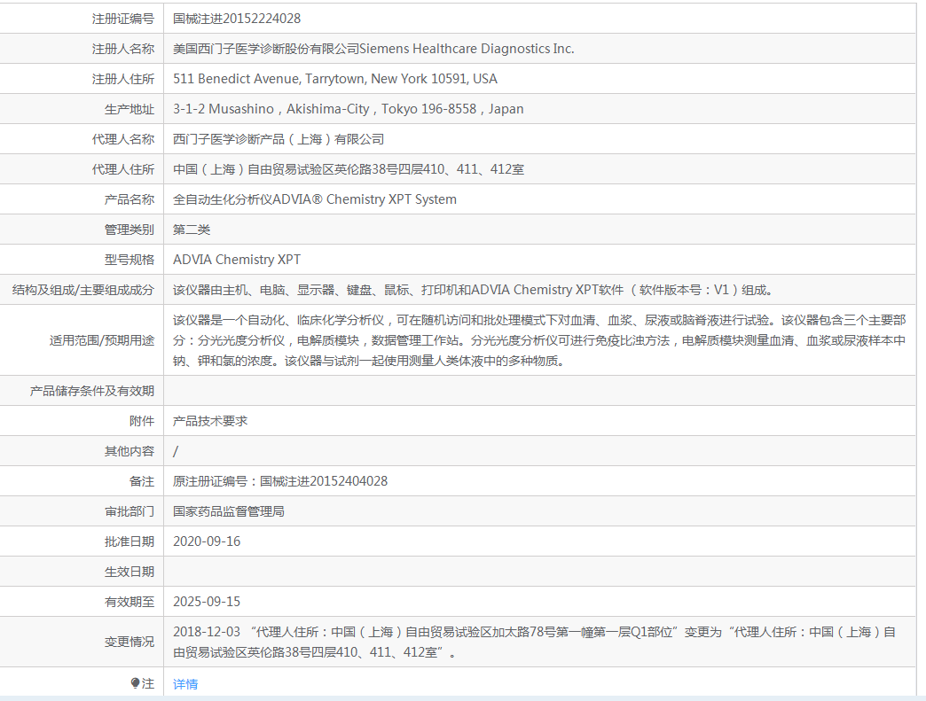Click the 管理类别 label
Image resolution: width=926 pixels, height=701 pixels.
click(x=129, y=230)
